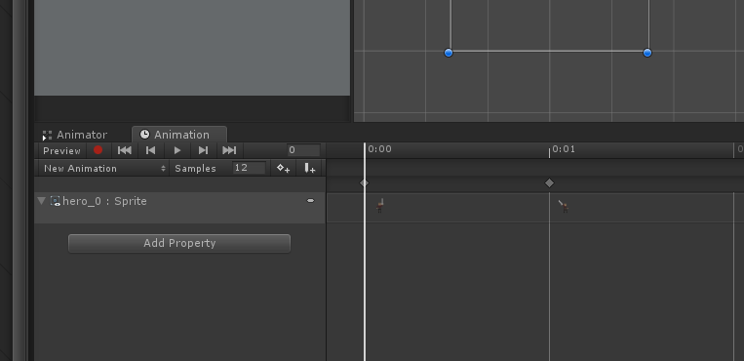Step to the previous keyframe
Screen dimensions: 744x361
(150, 150)
